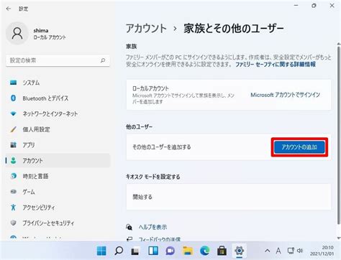
Task: Click the Bluetooth icon in sidebar
Action: (x=14, y=98)
